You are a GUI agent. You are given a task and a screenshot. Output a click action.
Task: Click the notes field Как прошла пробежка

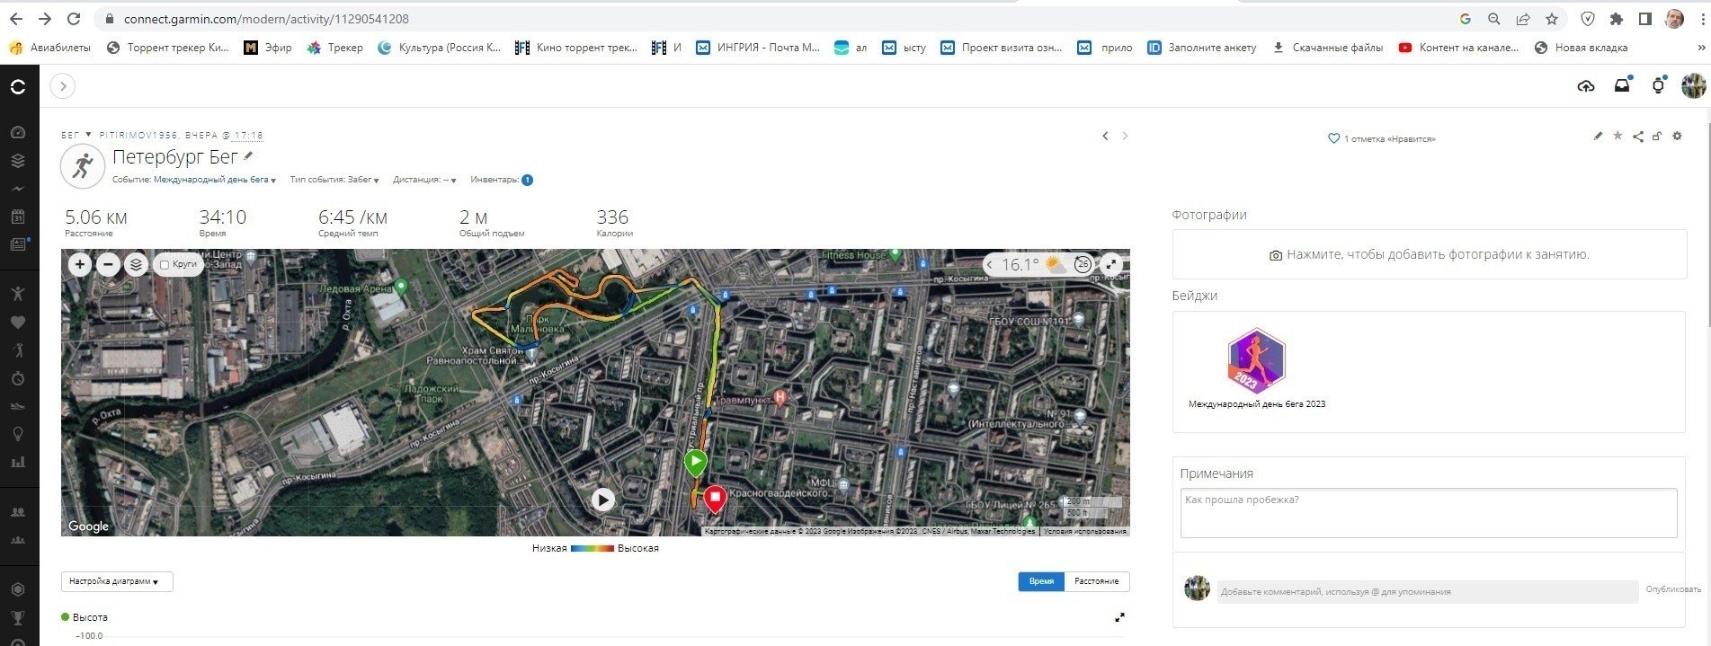1429,513
